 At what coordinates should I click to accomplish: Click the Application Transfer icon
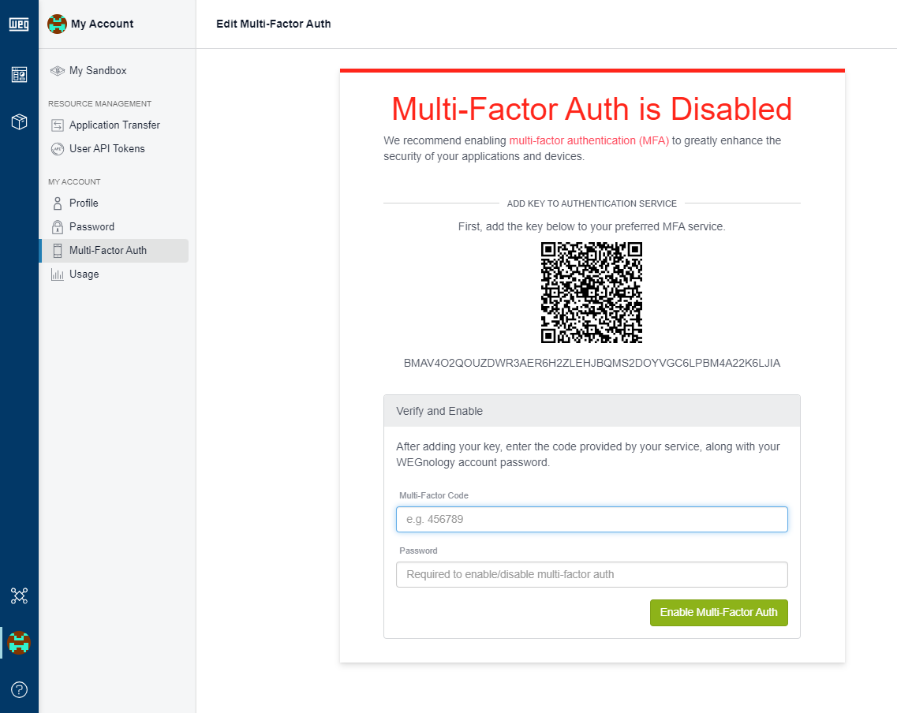tap(58, 125)
